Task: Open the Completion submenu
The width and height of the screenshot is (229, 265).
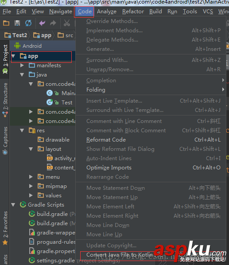Action: click(151, 80)
